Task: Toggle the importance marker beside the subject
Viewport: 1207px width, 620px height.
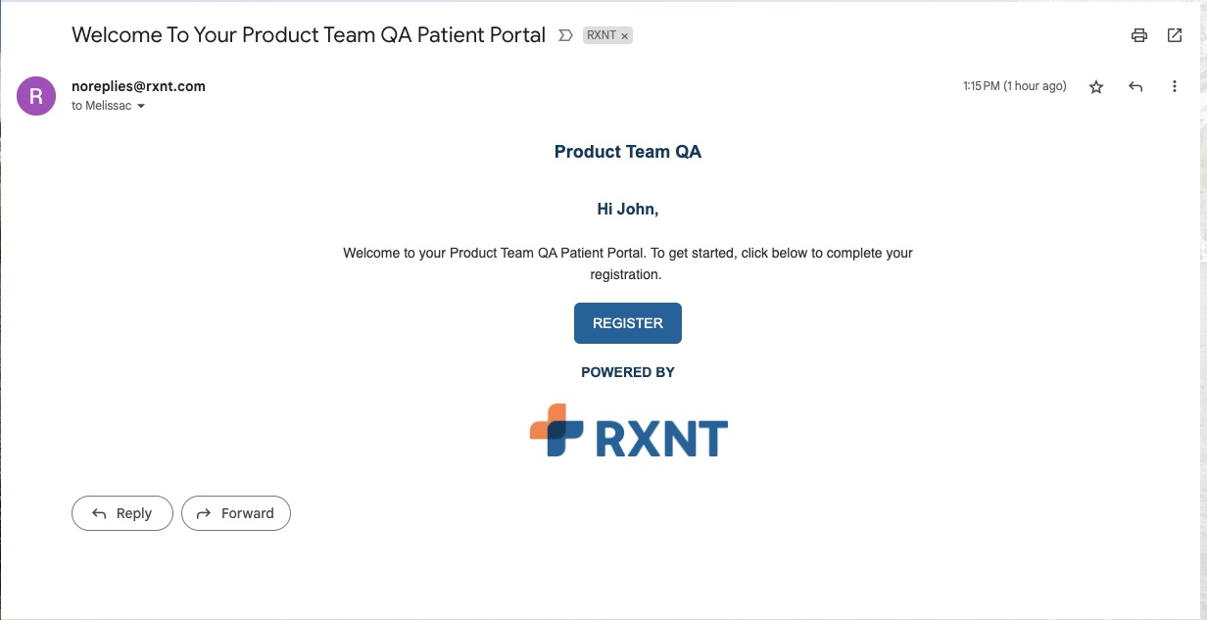Action: (565, 35)
